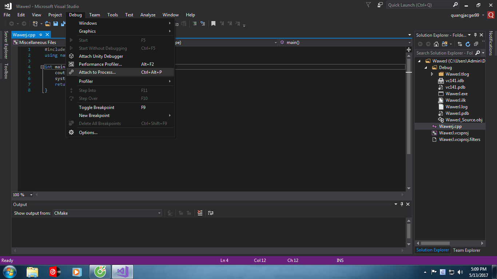Viewport: 497px width, 279px height.
Task: Open the notifications flag in title bar
Action: 369,5
